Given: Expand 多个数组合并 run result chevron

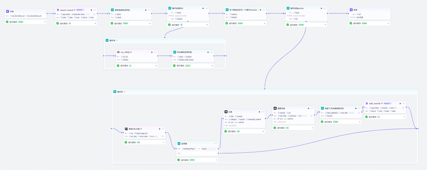Looking at the screenshot, I should pos(264,23).
